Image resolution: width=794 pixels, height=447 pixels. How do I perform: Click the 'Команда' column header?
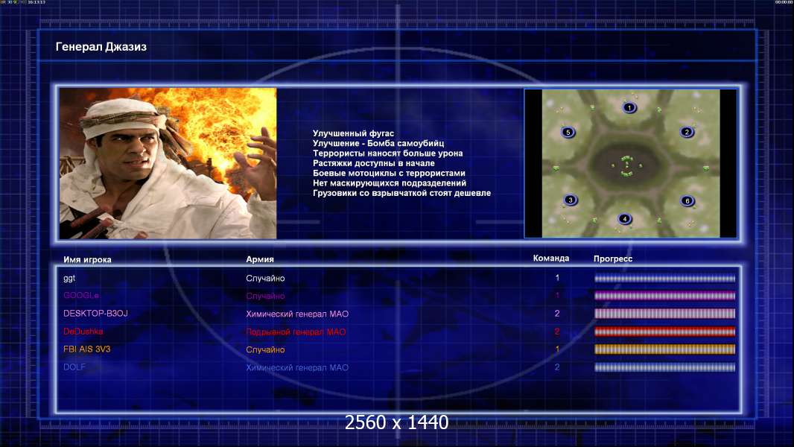tap(551, 259)
